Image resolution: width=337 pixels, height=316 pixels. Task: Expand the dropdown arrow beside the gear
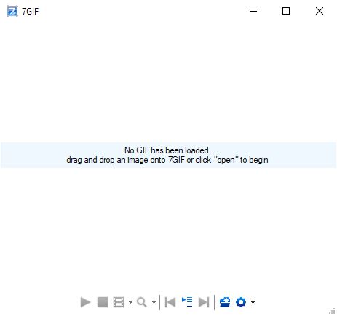point(253,302)
